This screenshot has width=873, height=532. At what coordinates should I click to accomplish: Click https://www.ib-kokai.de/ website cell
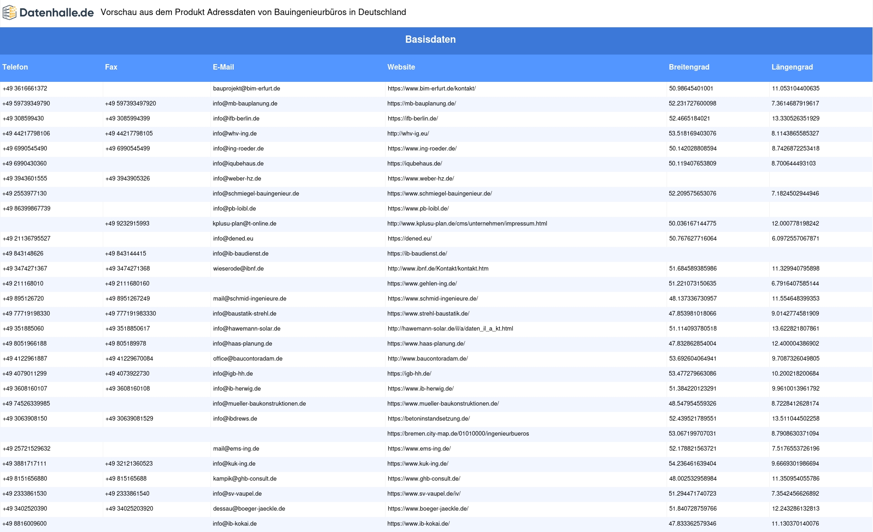tap(419, 524)
